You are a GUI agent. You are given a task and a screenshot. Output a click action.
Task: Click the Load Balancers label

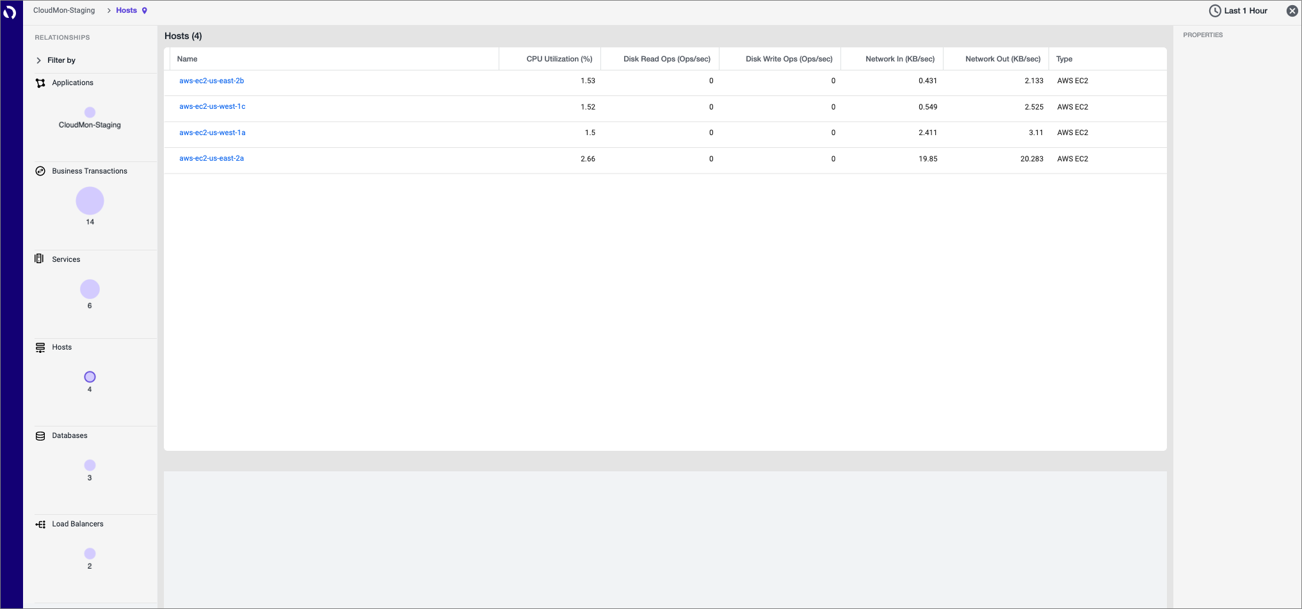coord(77,524)
